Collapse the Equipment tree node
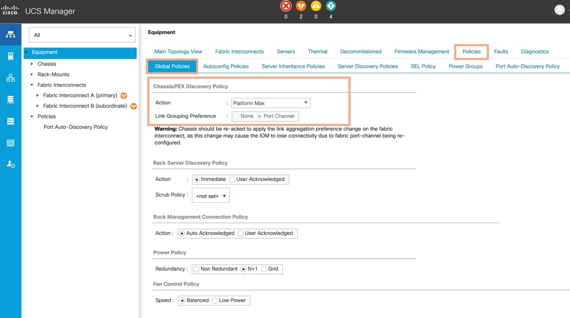The width and height of the screenshot is (570, 318). coord(27,53)
